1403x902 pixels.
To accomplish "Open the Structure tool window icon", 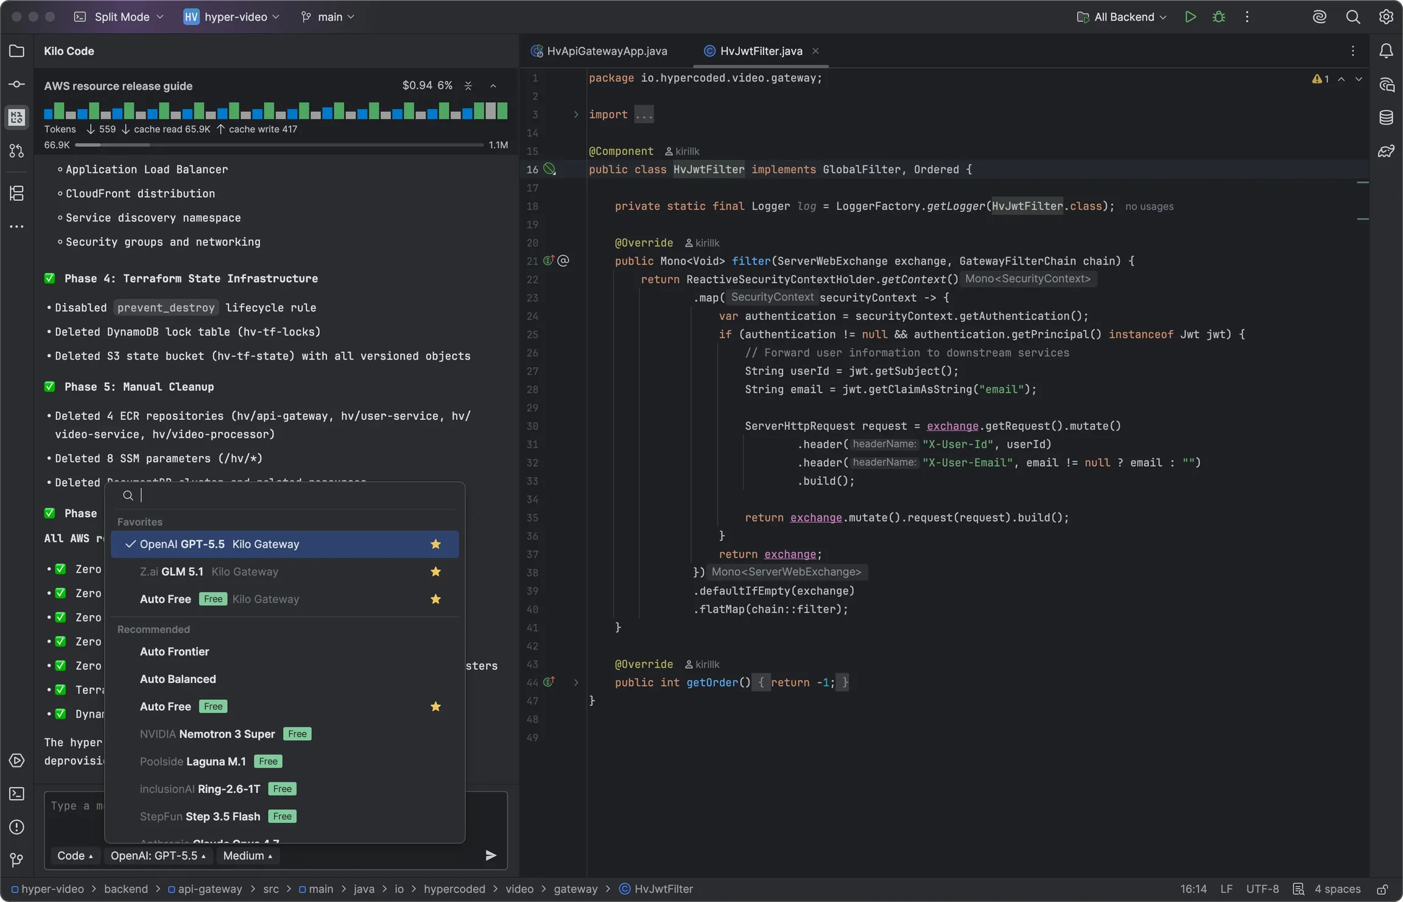I will pyautogui.click(x=16, y=194).
